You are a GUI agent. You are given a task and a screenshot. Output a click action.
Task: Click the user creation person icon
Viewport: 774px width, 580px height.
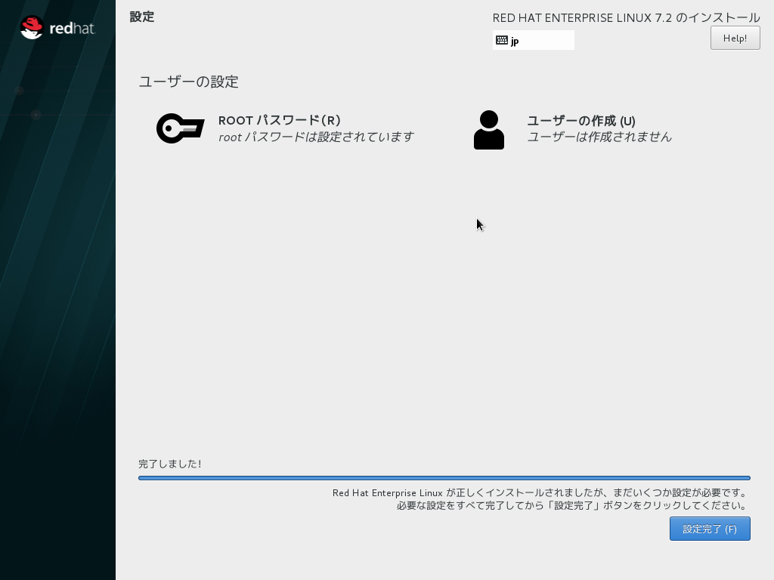pos(489,130)
